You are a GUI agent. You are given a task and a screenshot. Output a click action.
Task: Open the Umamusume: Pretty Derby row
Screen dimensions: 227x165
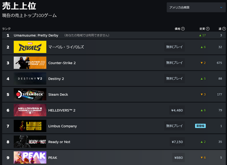coord(36,35)
